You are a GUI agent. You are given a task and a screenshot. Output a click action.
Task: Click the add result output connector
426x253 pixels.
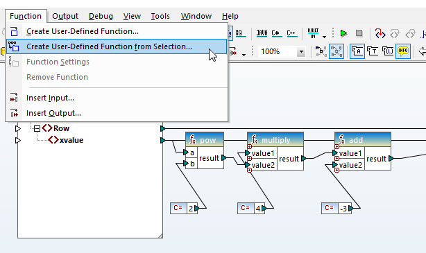pyautogui.click(x=391, y=158)
